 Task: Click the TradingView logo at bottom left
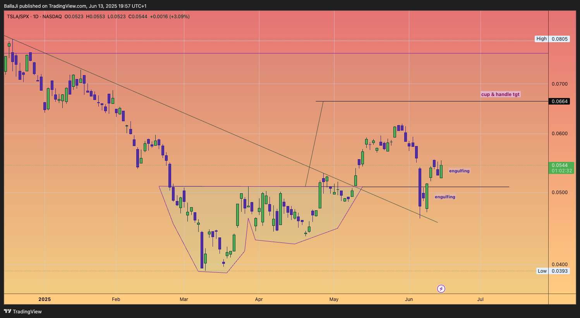point(23,311)
